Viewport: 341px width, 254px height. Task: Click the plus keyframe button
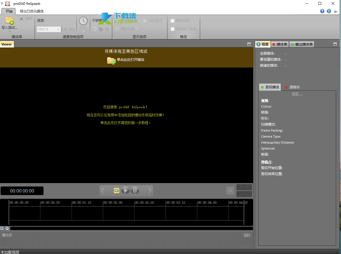(x=107, y=29)
